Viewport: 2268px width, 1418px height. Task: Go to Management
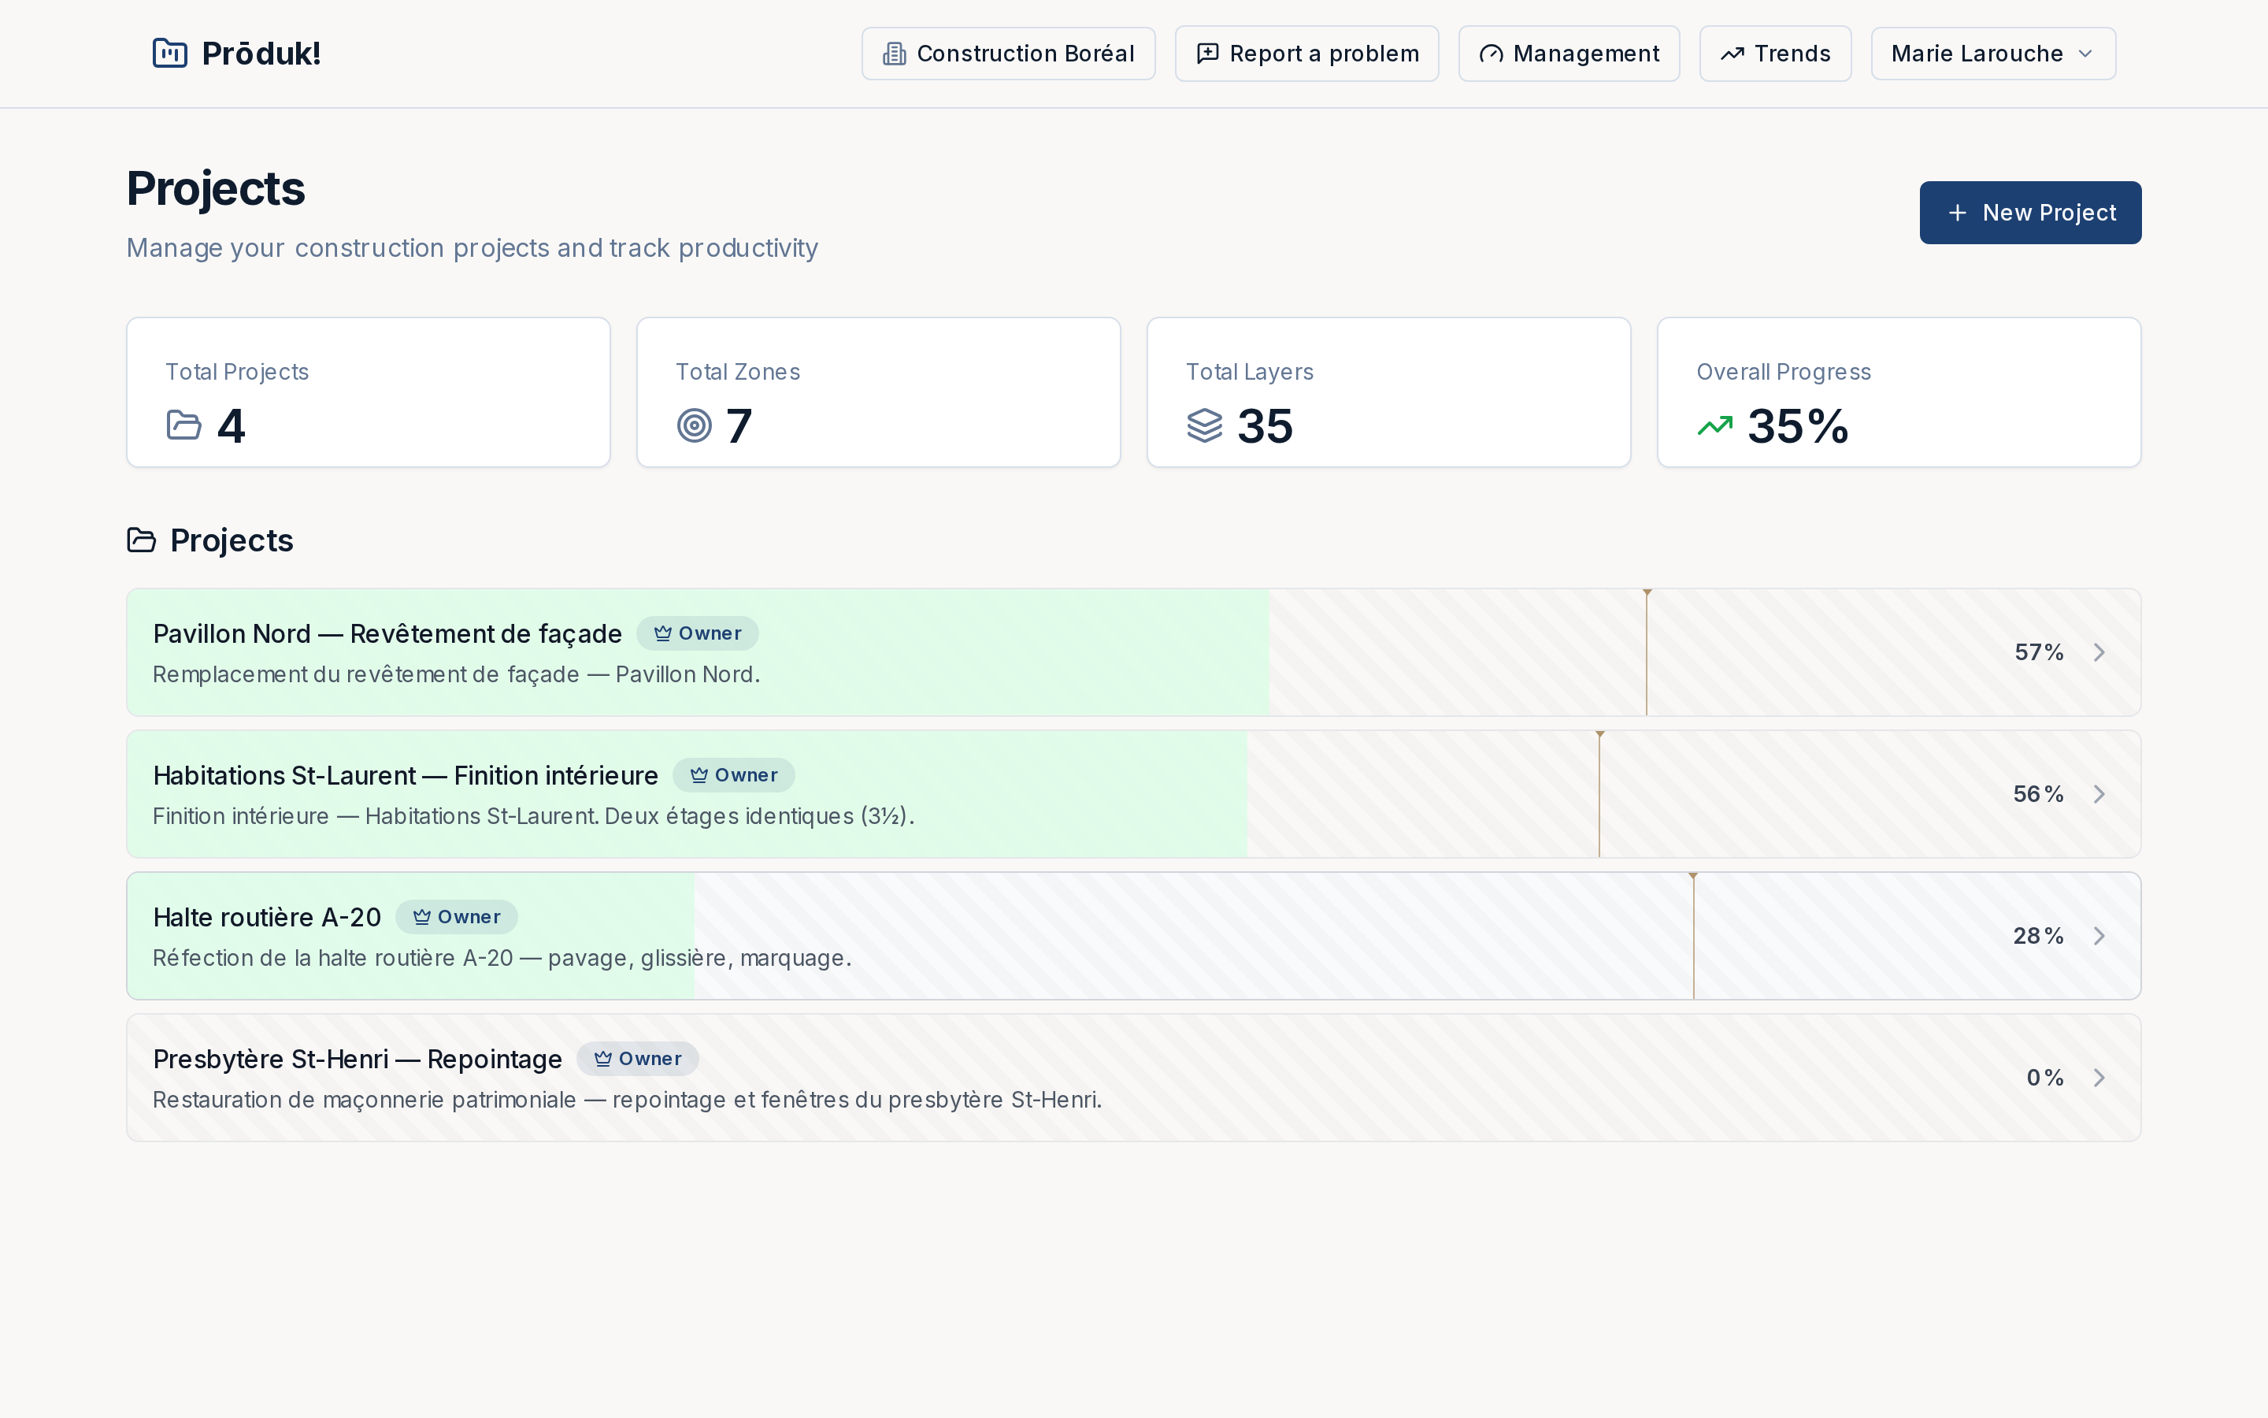1569,54
